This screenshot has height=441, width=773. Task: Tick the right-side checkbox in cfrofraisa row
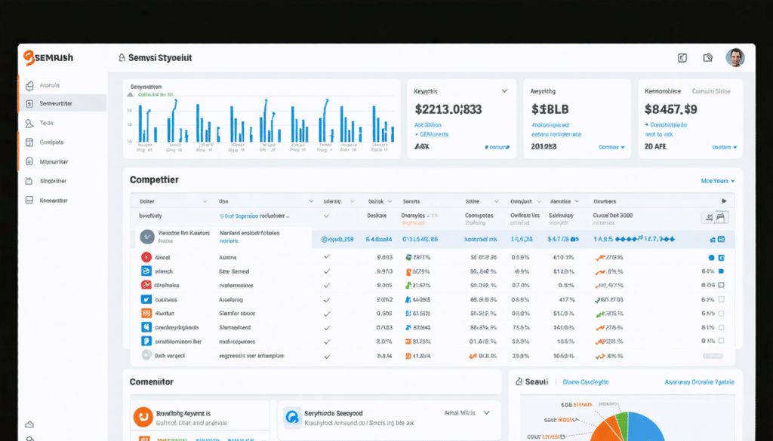point(721,285)
